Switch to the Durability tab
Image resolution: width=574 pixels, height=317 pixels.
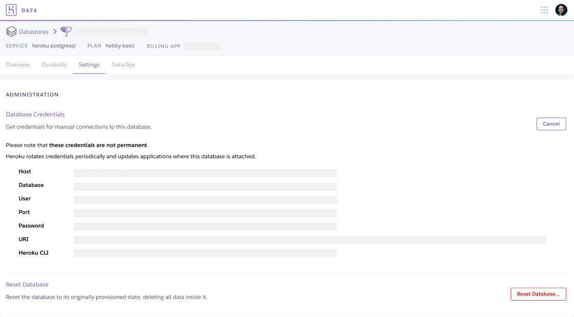point(54,64)
